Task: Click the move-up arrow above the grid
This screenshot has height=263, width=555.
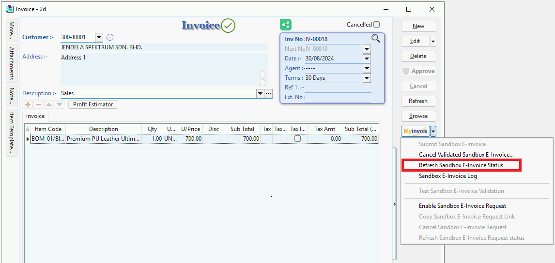Action: pos(49,104)
